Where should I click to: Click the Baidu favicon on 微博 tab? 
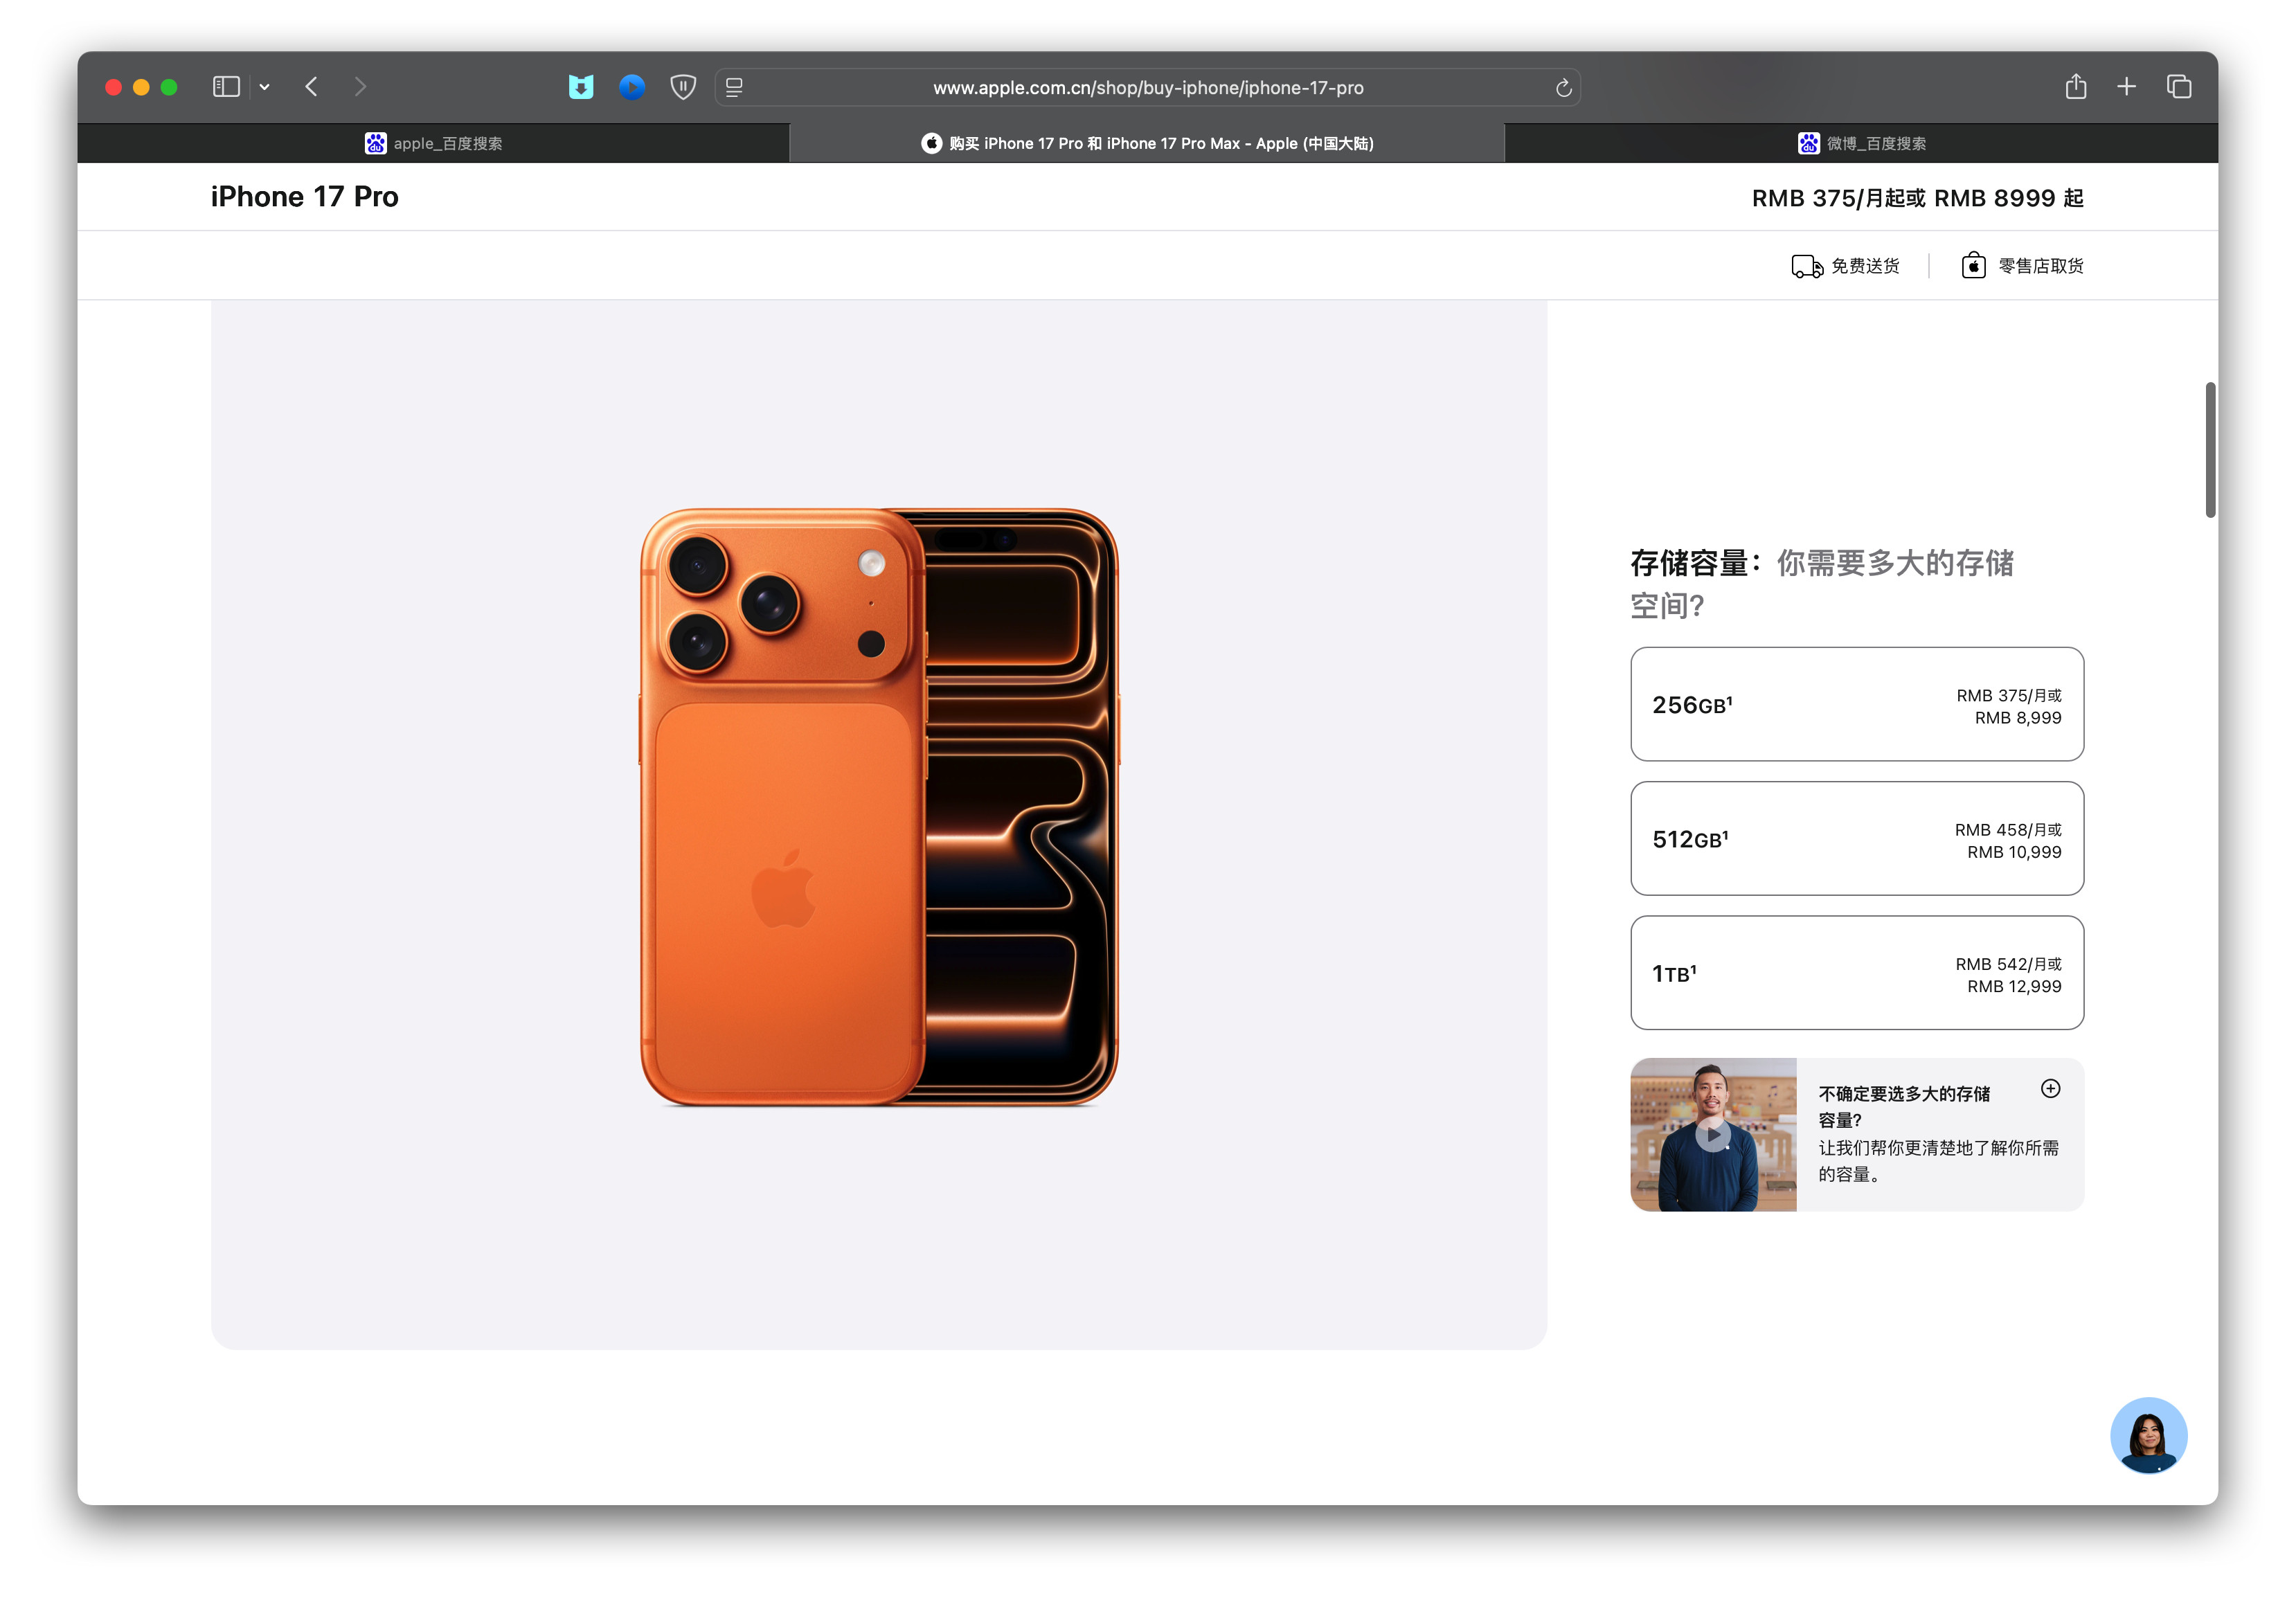(1808, 143)
